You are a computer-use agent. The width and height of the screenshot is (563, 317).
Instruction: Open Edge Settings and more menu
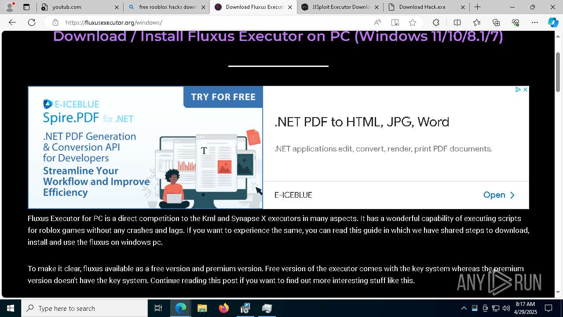coord(535,22)
